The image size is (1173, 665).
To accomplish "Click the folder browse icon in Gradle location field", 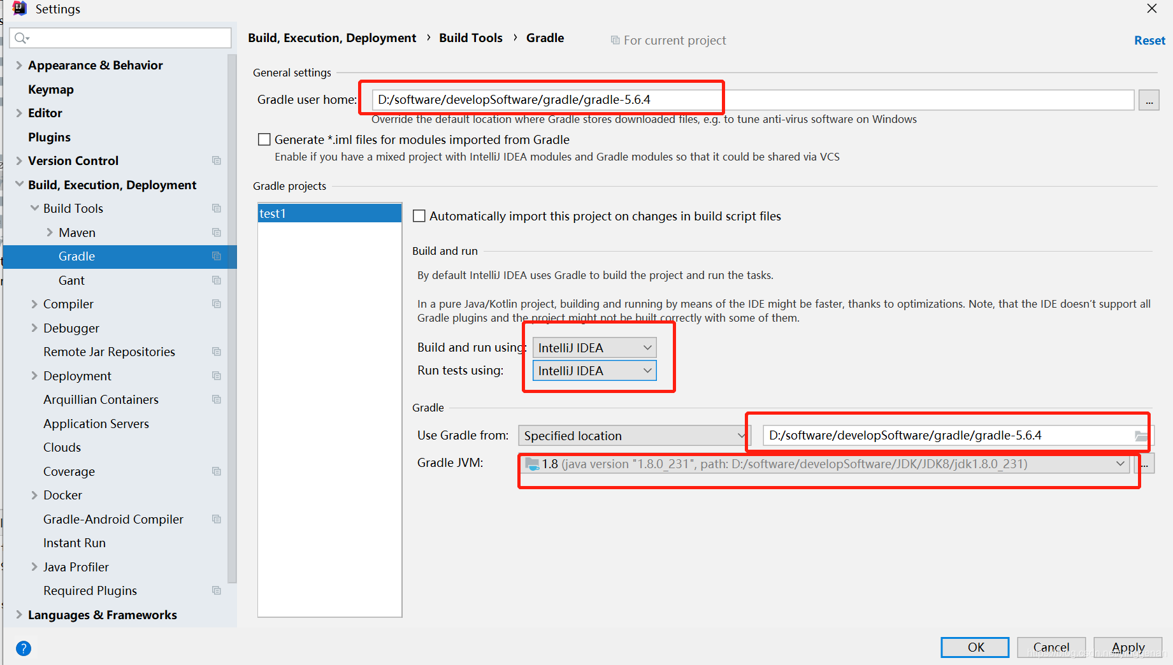I will point(1141,436).
